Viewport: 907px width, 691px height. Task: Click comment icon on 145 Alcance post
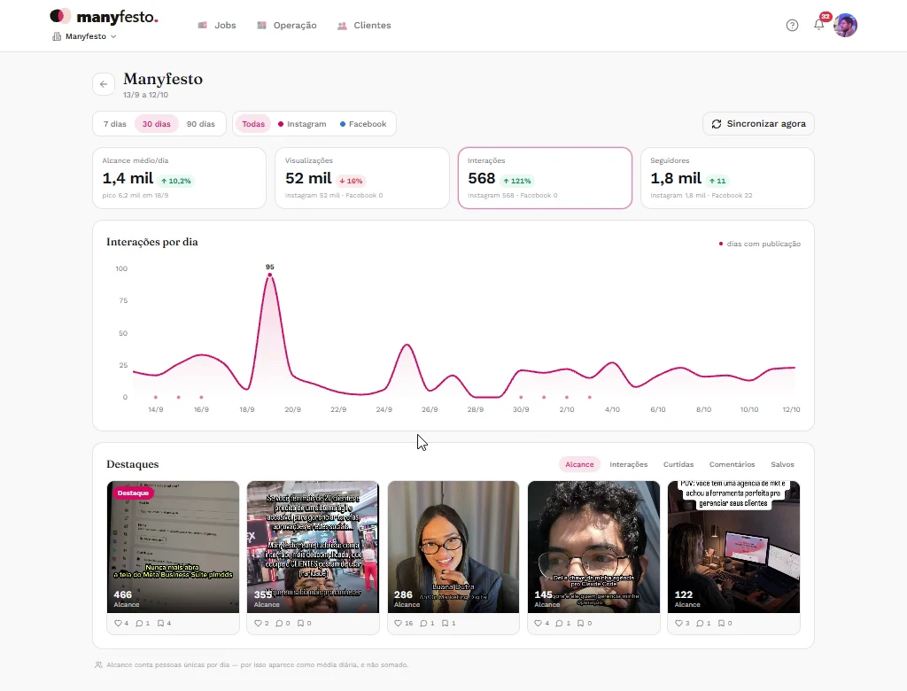(560, 624)
